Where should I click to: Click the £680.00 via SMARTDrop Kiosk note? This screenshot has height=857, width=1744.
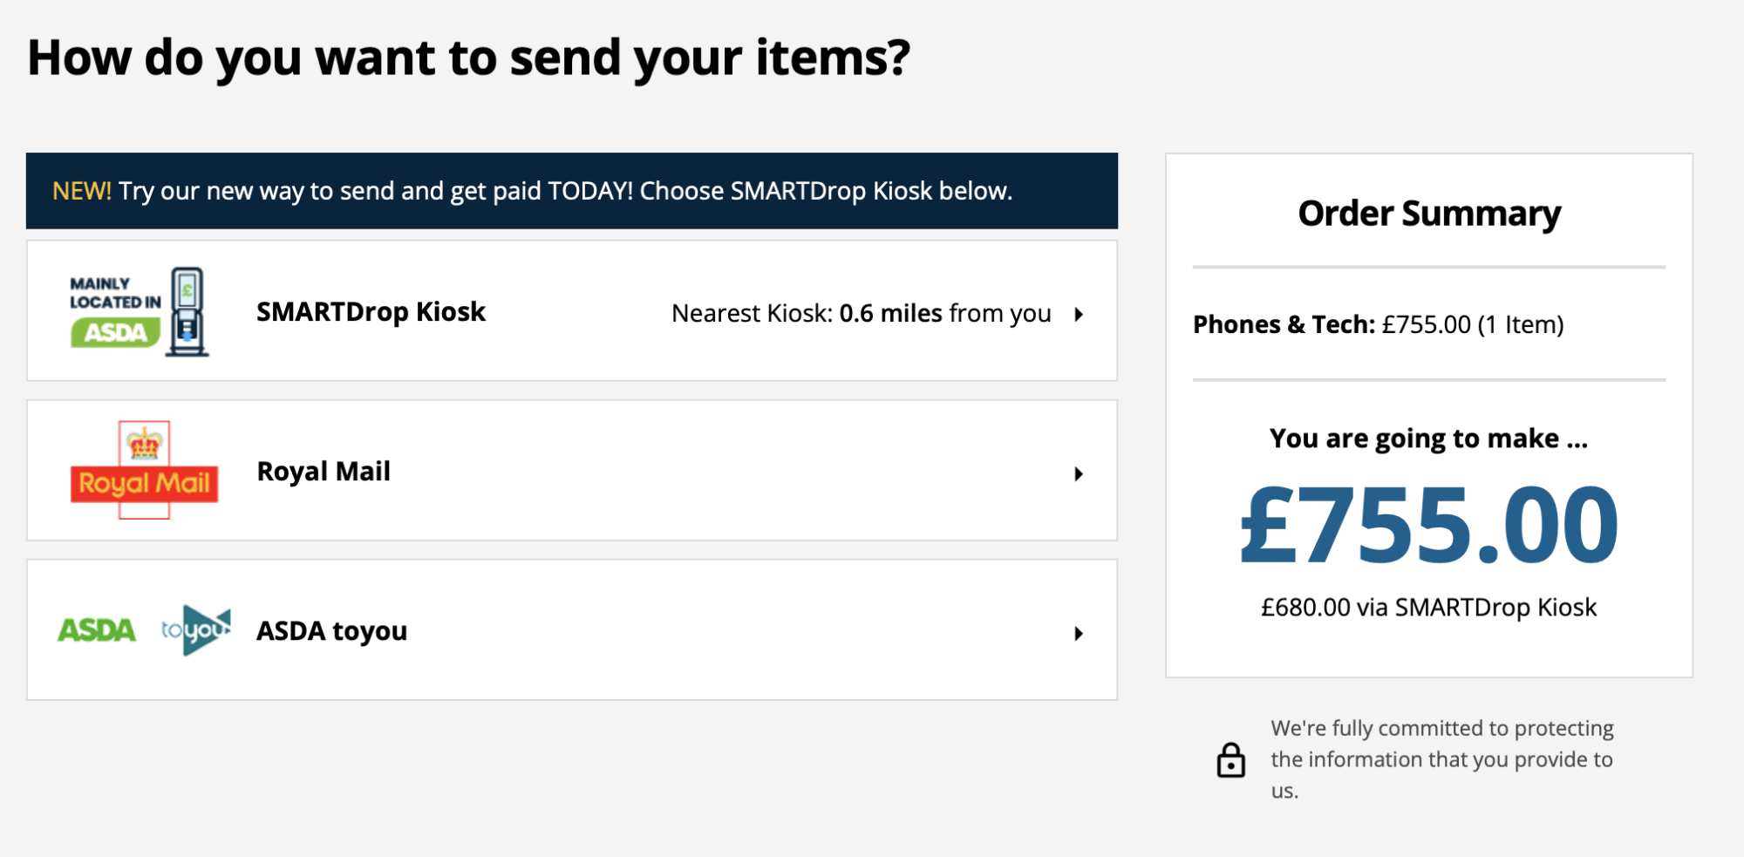pos(1428,608)
